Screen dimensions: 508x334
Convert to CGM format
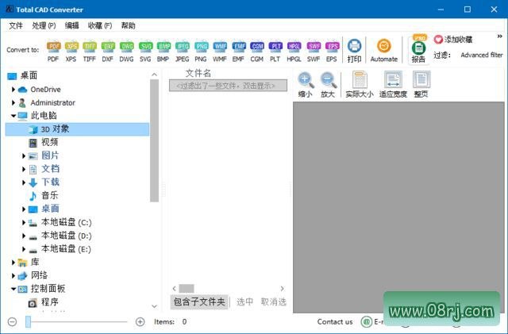click(257, 52)
